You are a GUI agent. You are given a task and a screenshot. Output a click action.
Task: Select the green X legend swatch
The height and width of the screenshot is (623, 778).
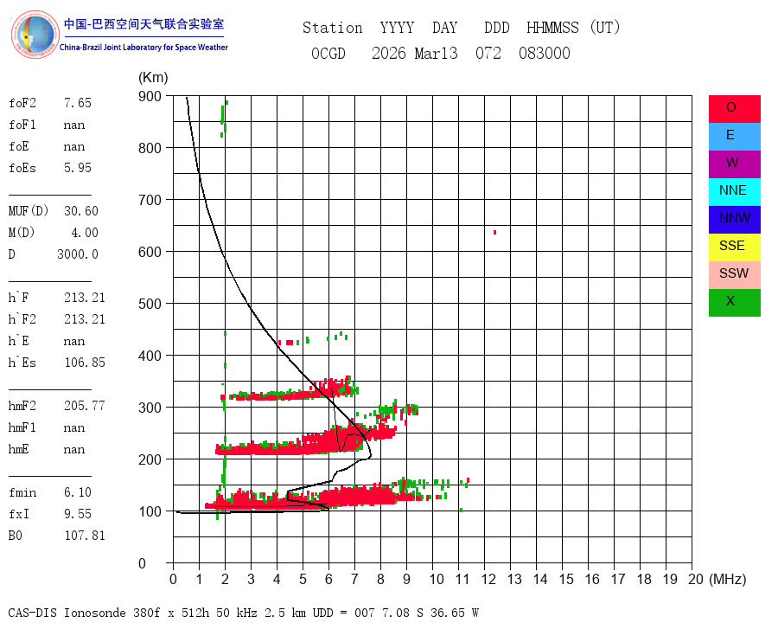pyautogui.click(x=734, y=303)
